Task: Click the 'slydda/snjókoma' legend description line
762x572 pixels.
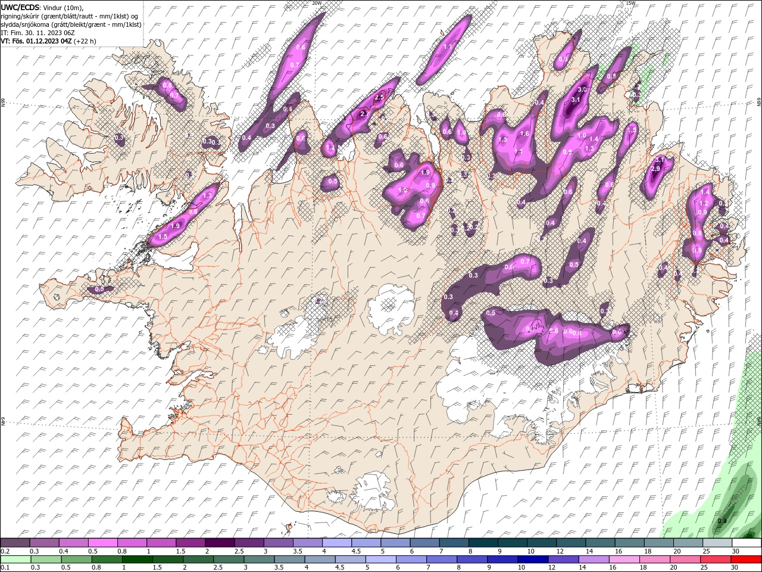Action: pos(71,24)
